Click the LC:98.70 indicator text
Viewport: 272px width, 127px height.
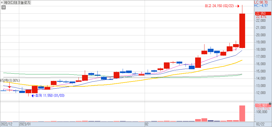pos(260,2)
